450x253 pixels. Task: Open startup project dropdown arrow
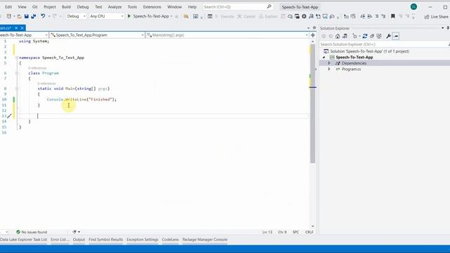(x=172, y=16)
